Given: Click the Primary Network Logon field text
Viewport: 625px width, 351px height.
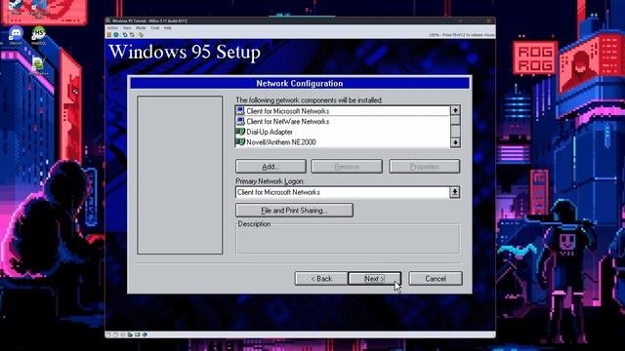Looking at the screenshot, I should click(278, 192).
